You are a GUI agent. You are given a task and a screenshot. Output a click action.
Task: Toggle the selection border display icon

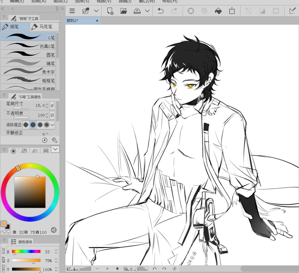(x=276, y=11)
